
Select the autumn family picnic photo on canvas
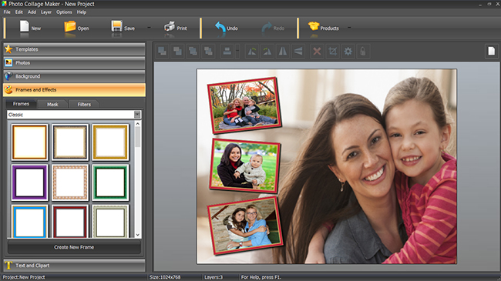[244, 105]
